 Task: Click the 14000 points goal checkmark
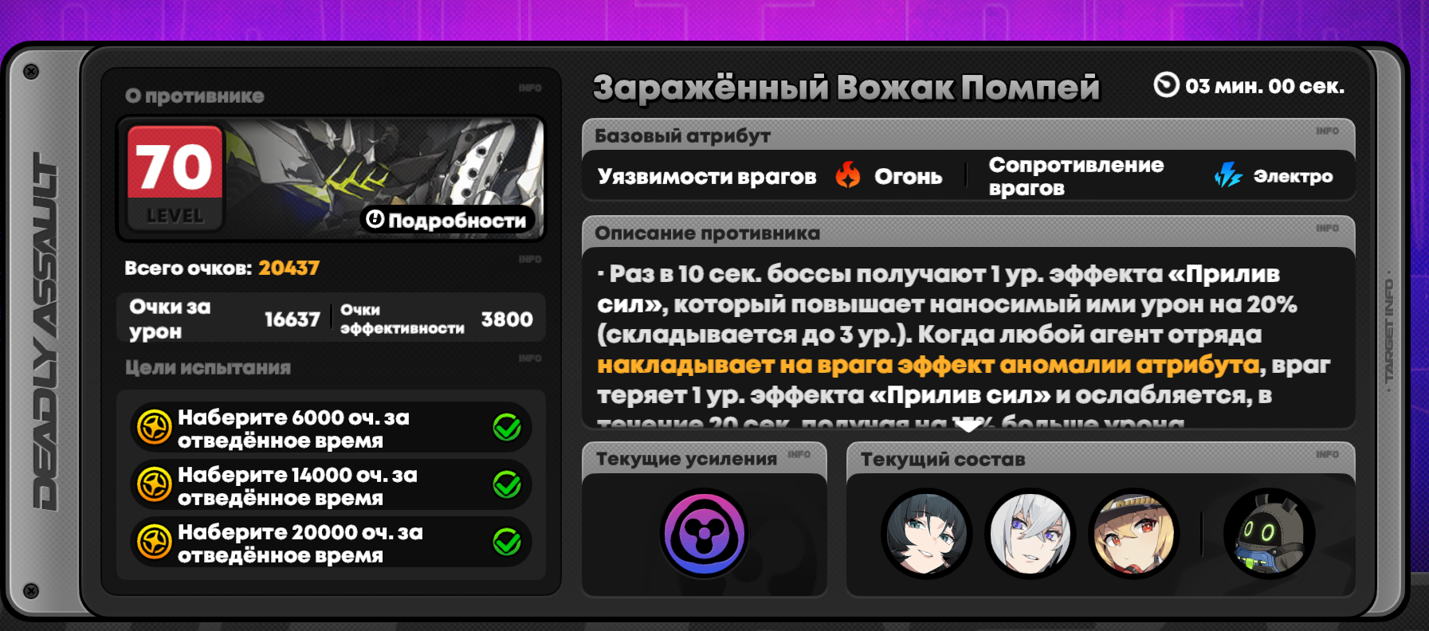tap(507, 484)
